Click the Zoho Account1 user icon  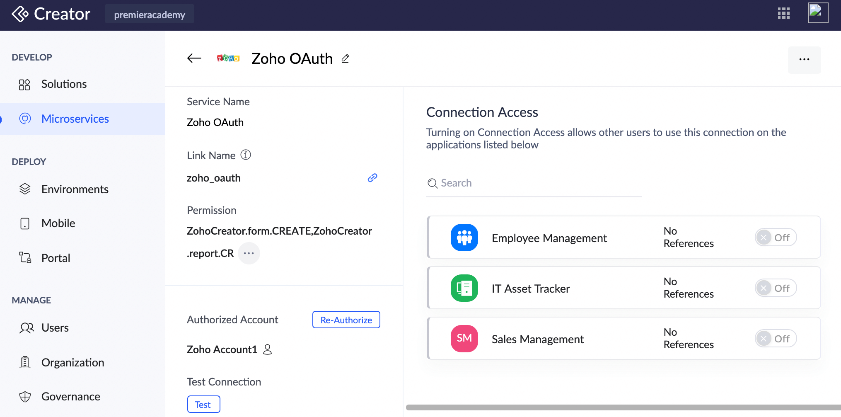(268, 349)
